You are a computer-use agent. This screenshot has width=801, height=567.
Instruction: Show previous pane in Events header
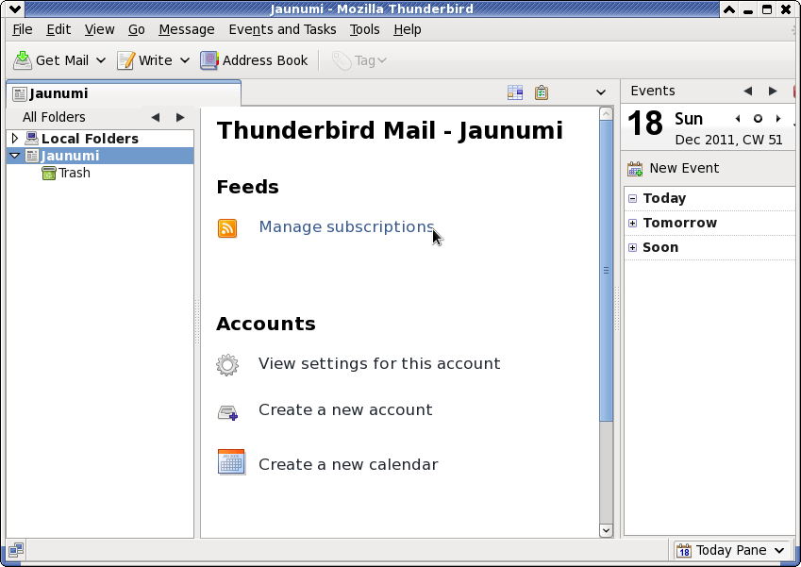[x=748, y=91]
